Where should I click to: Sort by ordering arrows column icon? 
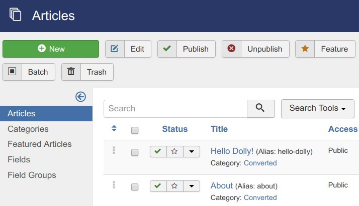coord(114,129)
